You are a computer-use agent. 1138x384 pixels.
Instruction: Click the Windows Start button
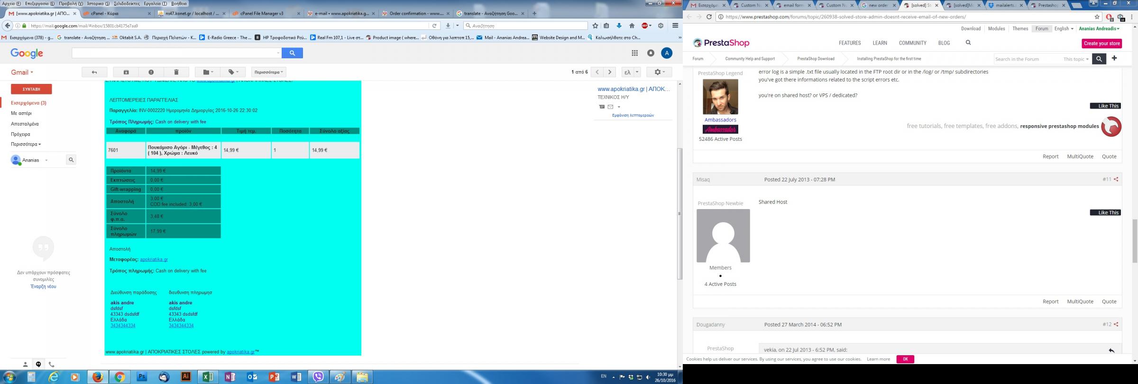tap(9, 377)
